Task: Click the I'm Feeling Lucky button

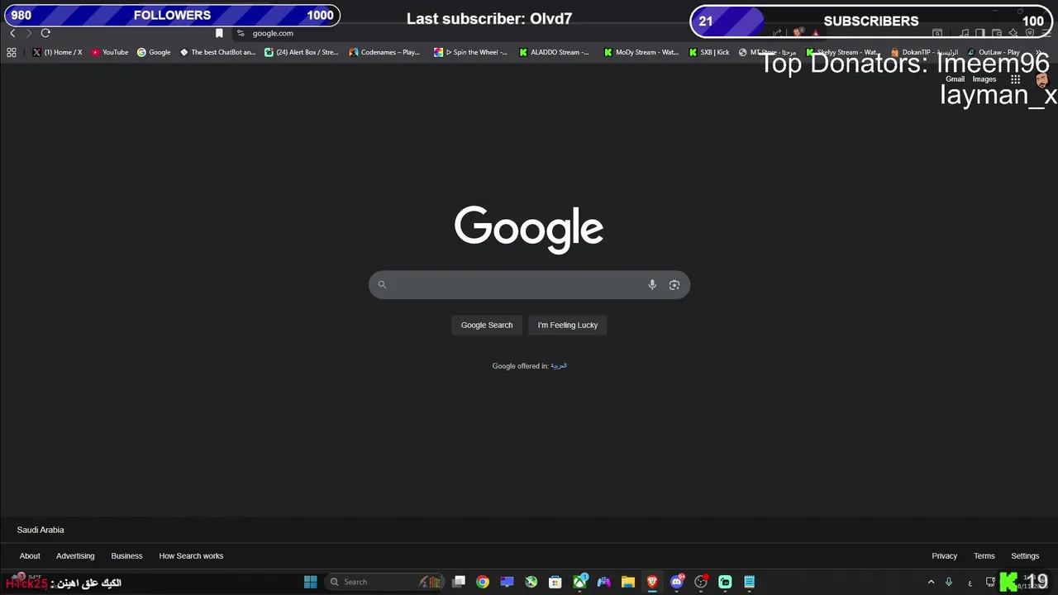Action: tap(568, 325)
